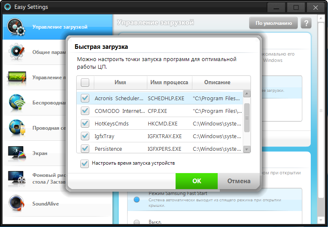328x227 pixels.
Task: Select the 'Выкл.' radio button
Action: point(136,222)
